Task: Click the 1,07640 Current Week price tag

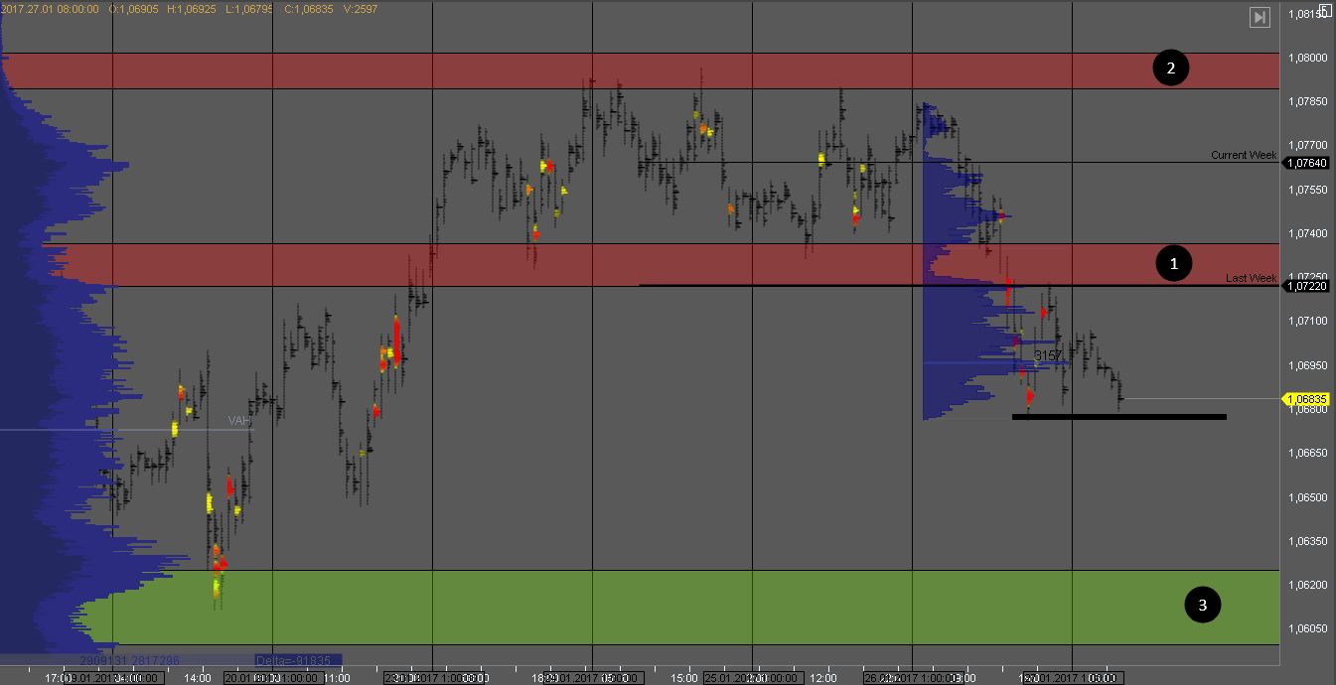Action: coord(1305,163)
